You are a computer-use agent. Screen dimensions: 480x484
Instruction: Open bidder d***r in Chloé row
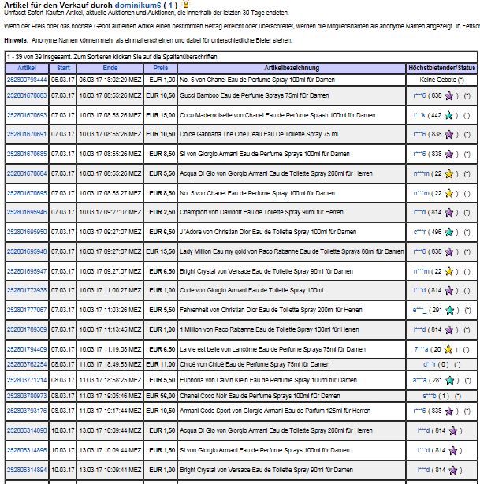tap(430, 364)
